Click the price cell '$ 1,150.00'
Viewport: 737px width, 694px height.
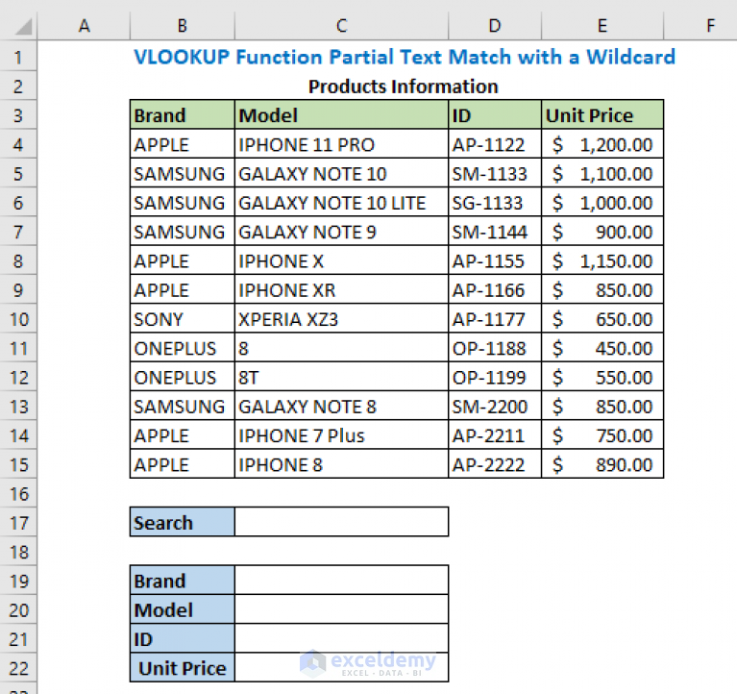pyautogui.click(x=602, y=260)
